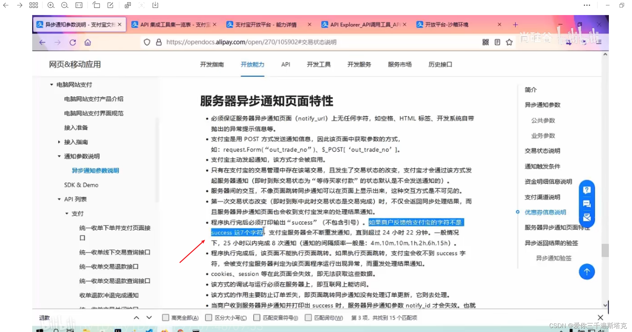Viewport: 632px width, 332px height.
Task: Enable 区分大小写 checkbox
Action: [x=208, y=318]
